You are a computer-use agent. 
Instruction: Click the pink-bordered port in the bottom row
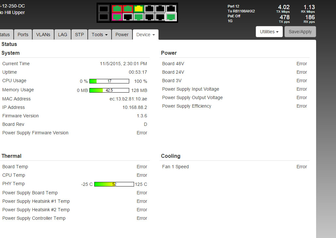pos(117,17)
